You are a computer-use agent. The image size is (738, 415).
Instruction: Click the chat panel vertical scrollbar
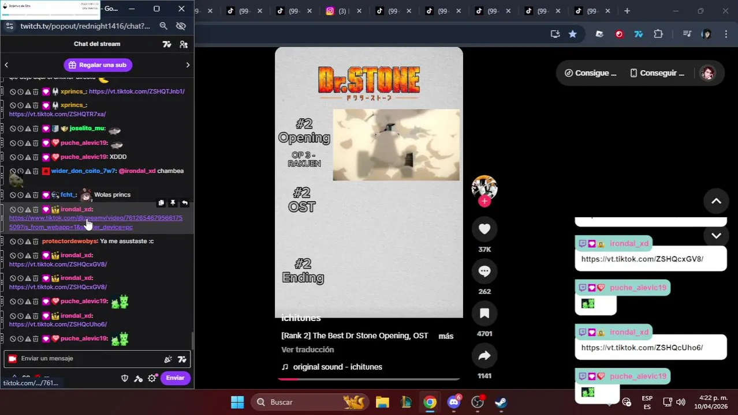point(192,340)
